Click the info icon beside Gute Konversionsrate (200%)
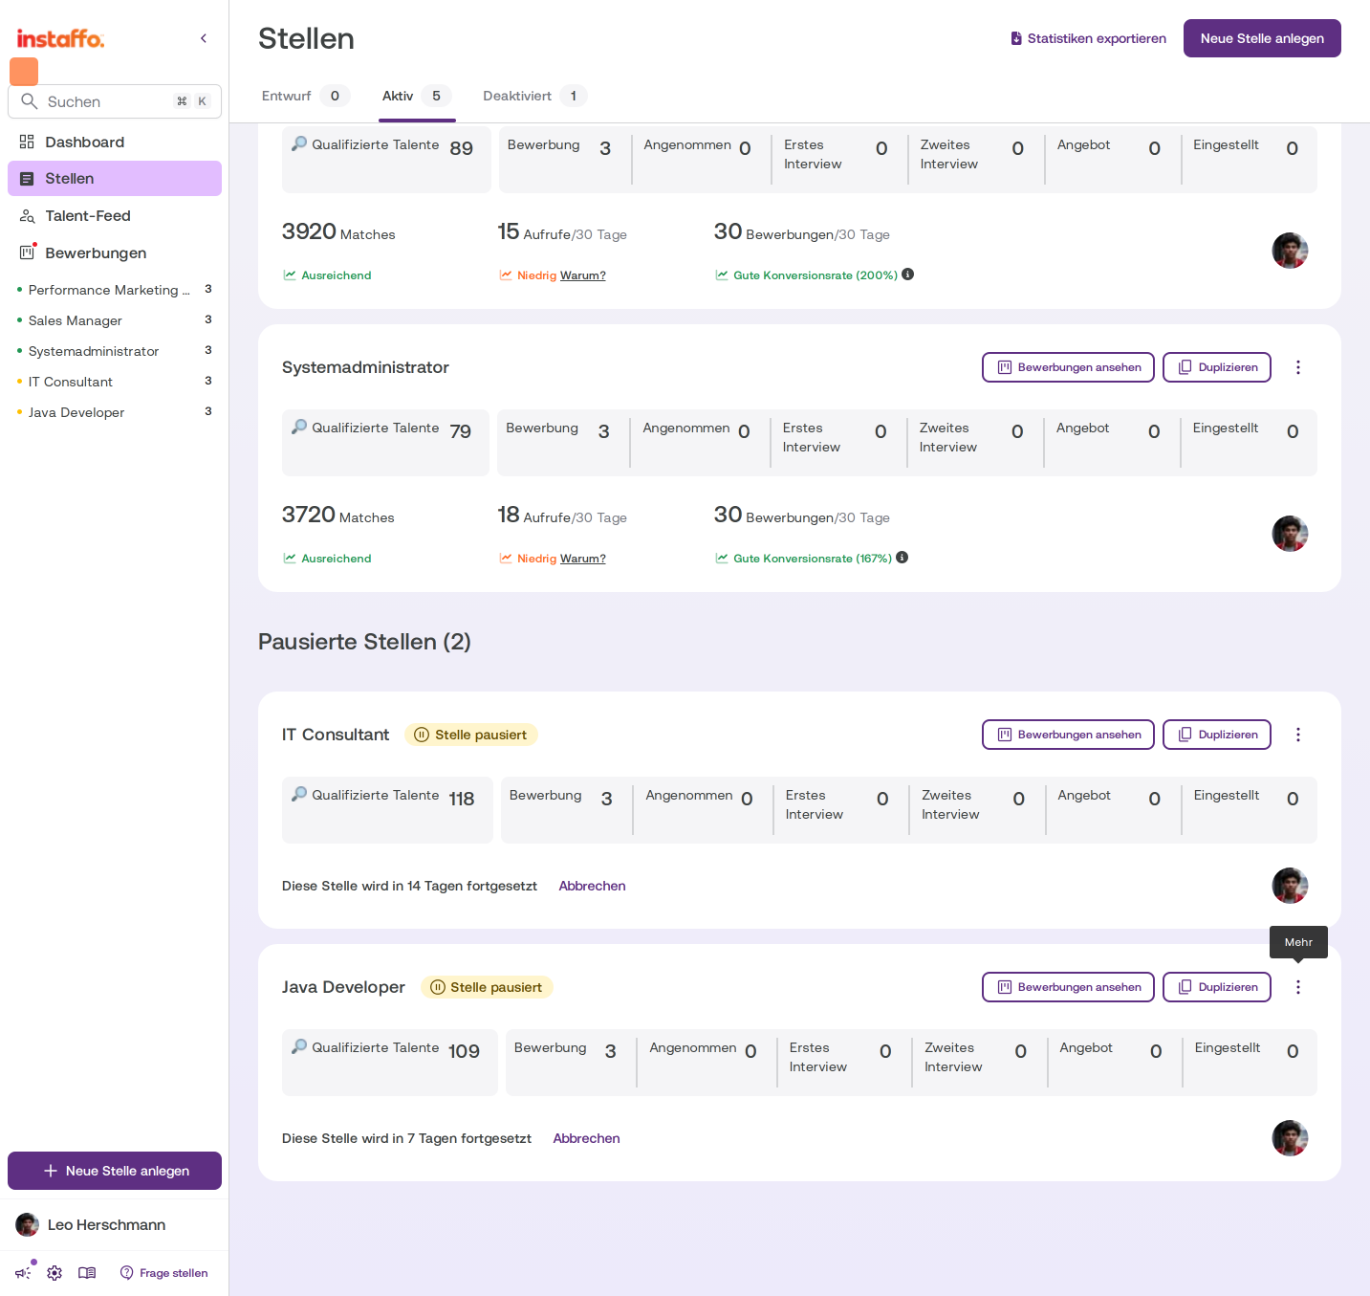Screen dimensions: 1370x1296 [x=908, y=275]
